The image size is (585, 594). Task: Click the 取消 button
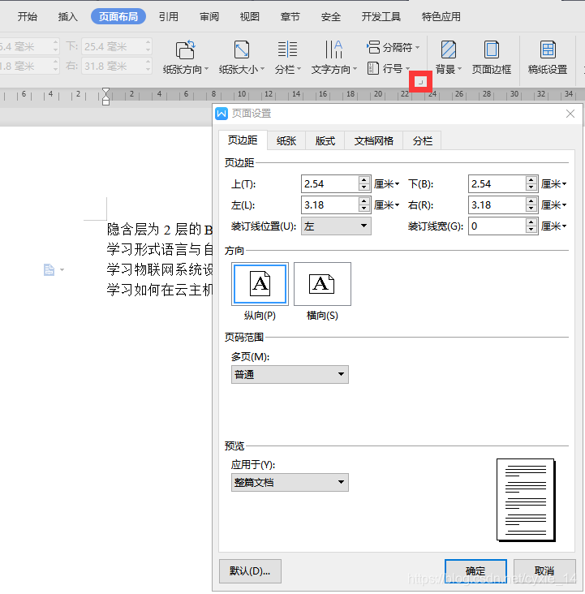tap(544, 571)
